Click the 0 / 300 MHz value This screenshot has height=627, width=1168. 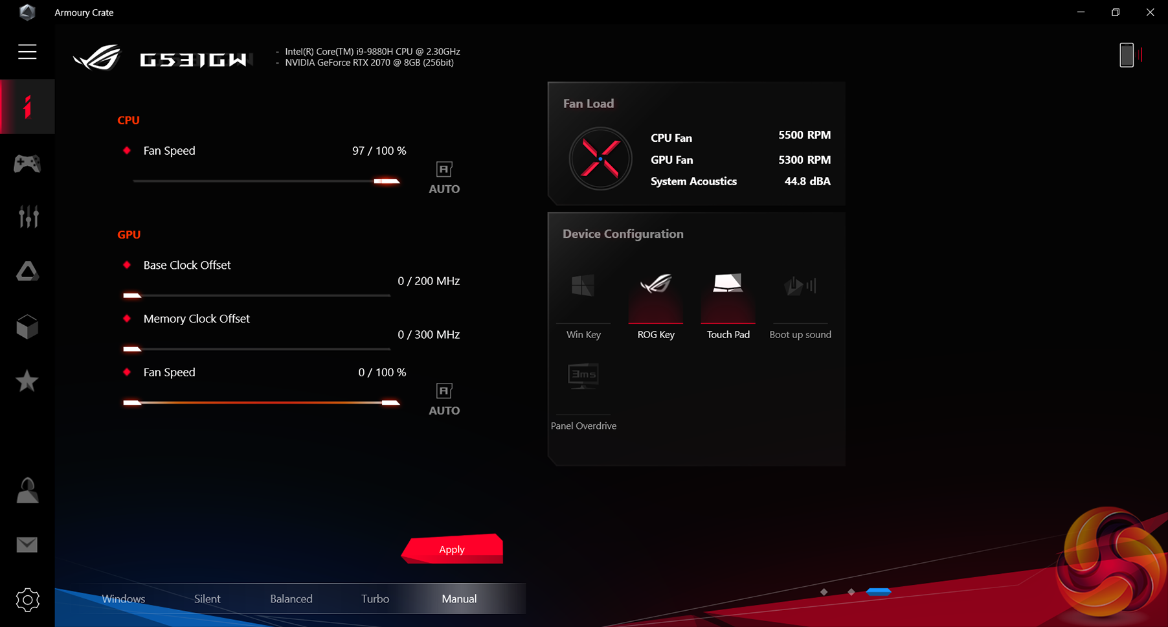429,335
